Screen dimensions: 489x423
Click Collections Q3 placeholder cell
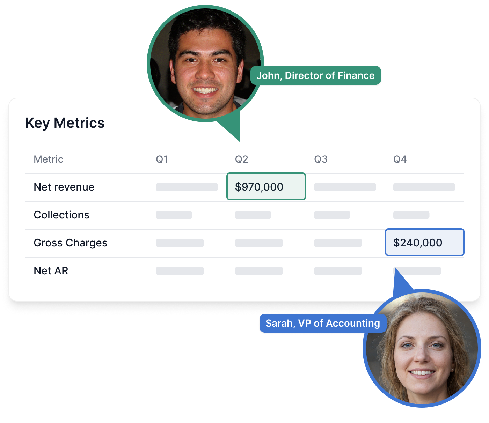coord(332,215)
